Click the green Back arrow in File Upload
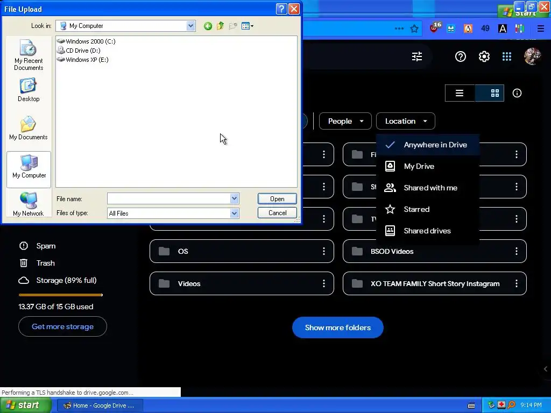551x413 pixels. (208, 26)
